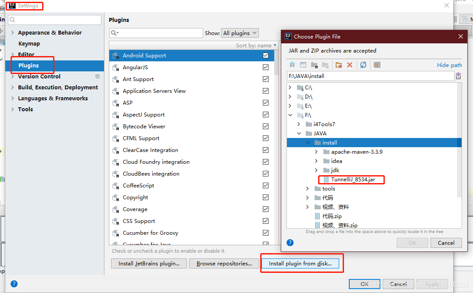Image resolution: width=473 pixels, height=293 pixels.
Task: Click the path field showing F:\JAVA\install
Action: (370, 76)
